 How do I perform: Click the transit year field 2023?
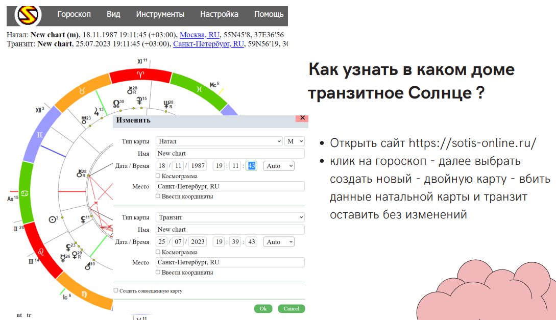(x=198, y=242)
